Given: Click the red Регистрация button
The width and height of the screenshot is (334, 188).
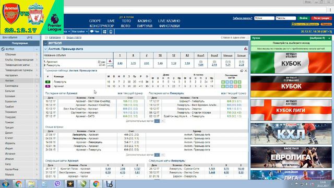Looking at the screenshot, I should pyautogui.click(x=321, y=18).
